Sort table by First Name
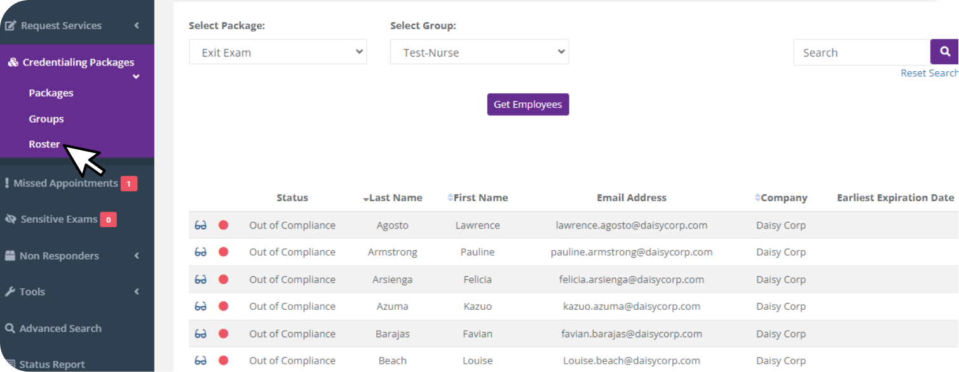The image size is (959, 372). point(478,198)
